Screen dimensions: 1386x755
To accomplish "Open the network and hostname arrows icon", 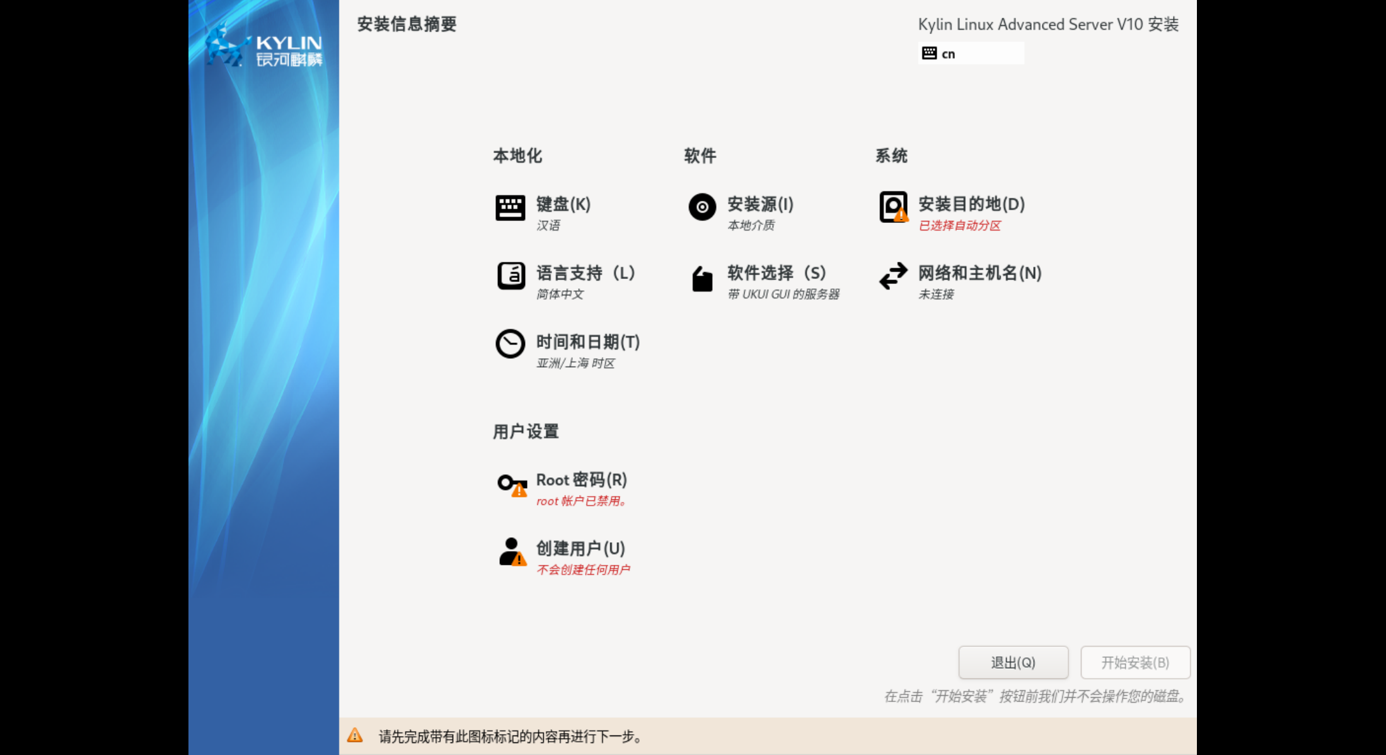I will tap(893, 276).
